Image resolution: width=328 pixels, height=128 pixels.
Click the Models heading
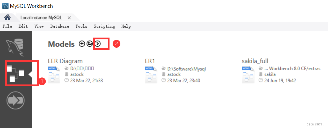coord(61,44)
